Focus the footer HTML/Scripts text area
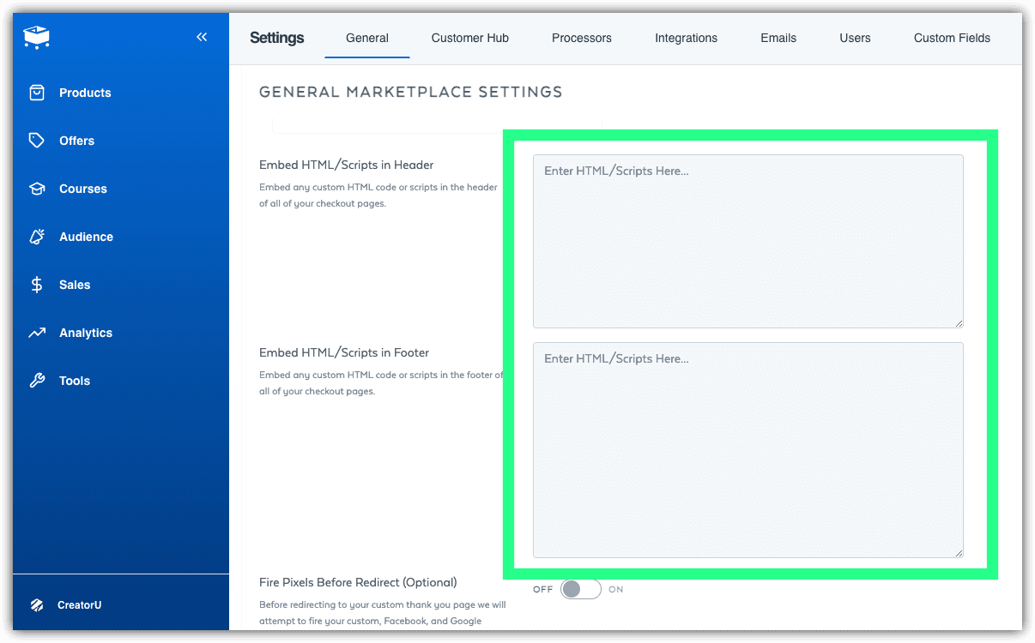The width and height of the screenshot is (1035, 643). tap(748, 450)
